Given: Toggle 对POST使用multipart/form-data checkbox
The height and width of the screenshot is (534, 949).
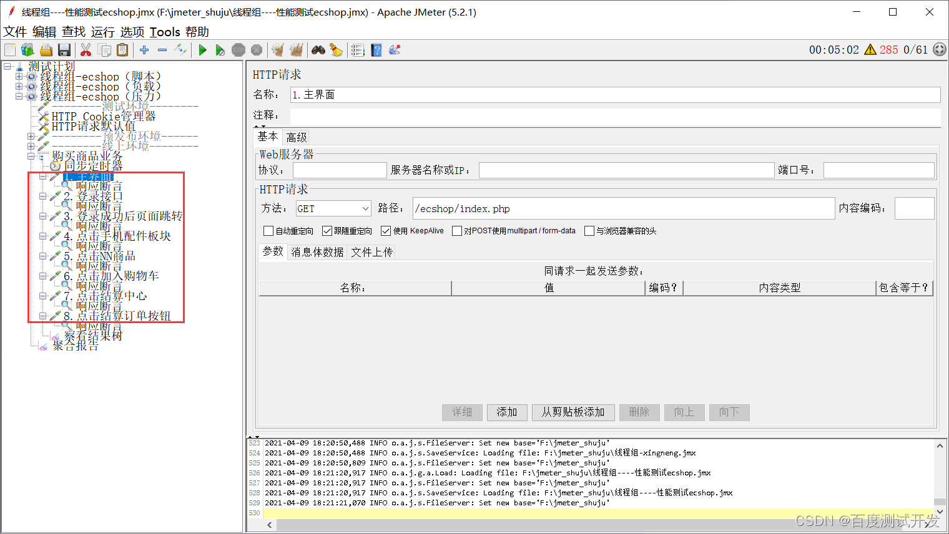Looking at the screenshot, I should 457,231.
